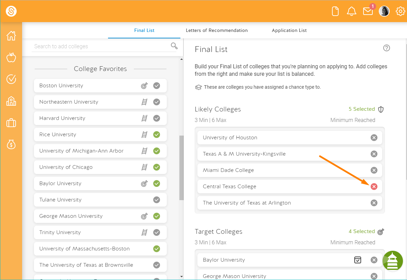Toggle Tulane University's checkmark
407x280 pixels.
157,200
